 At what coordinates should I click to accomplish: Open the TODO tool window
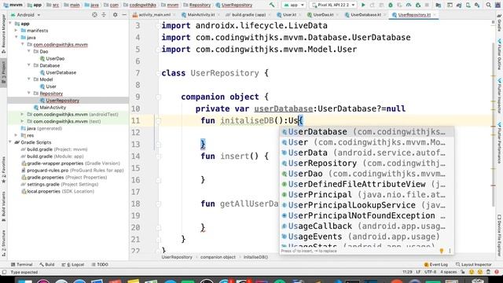coord(100,265)
